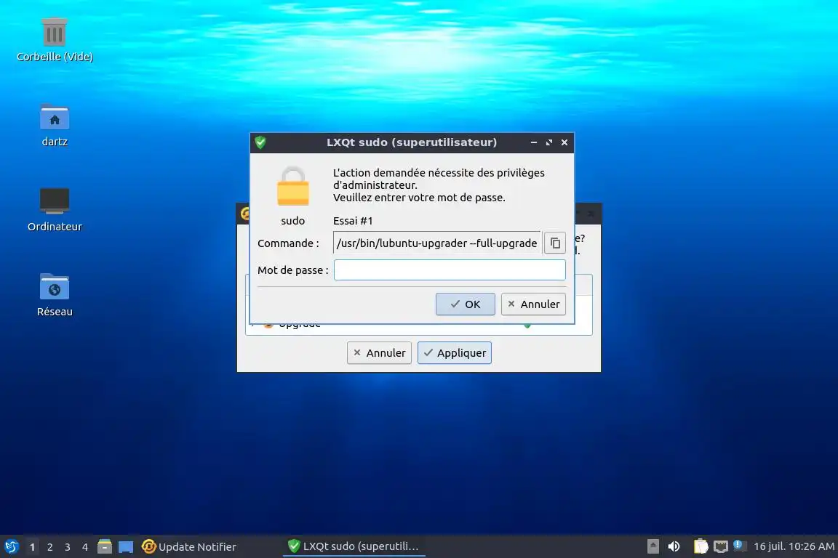Switch to desktop workspace 2
Viewport: 838px width, 558px height.
point(49,547)
